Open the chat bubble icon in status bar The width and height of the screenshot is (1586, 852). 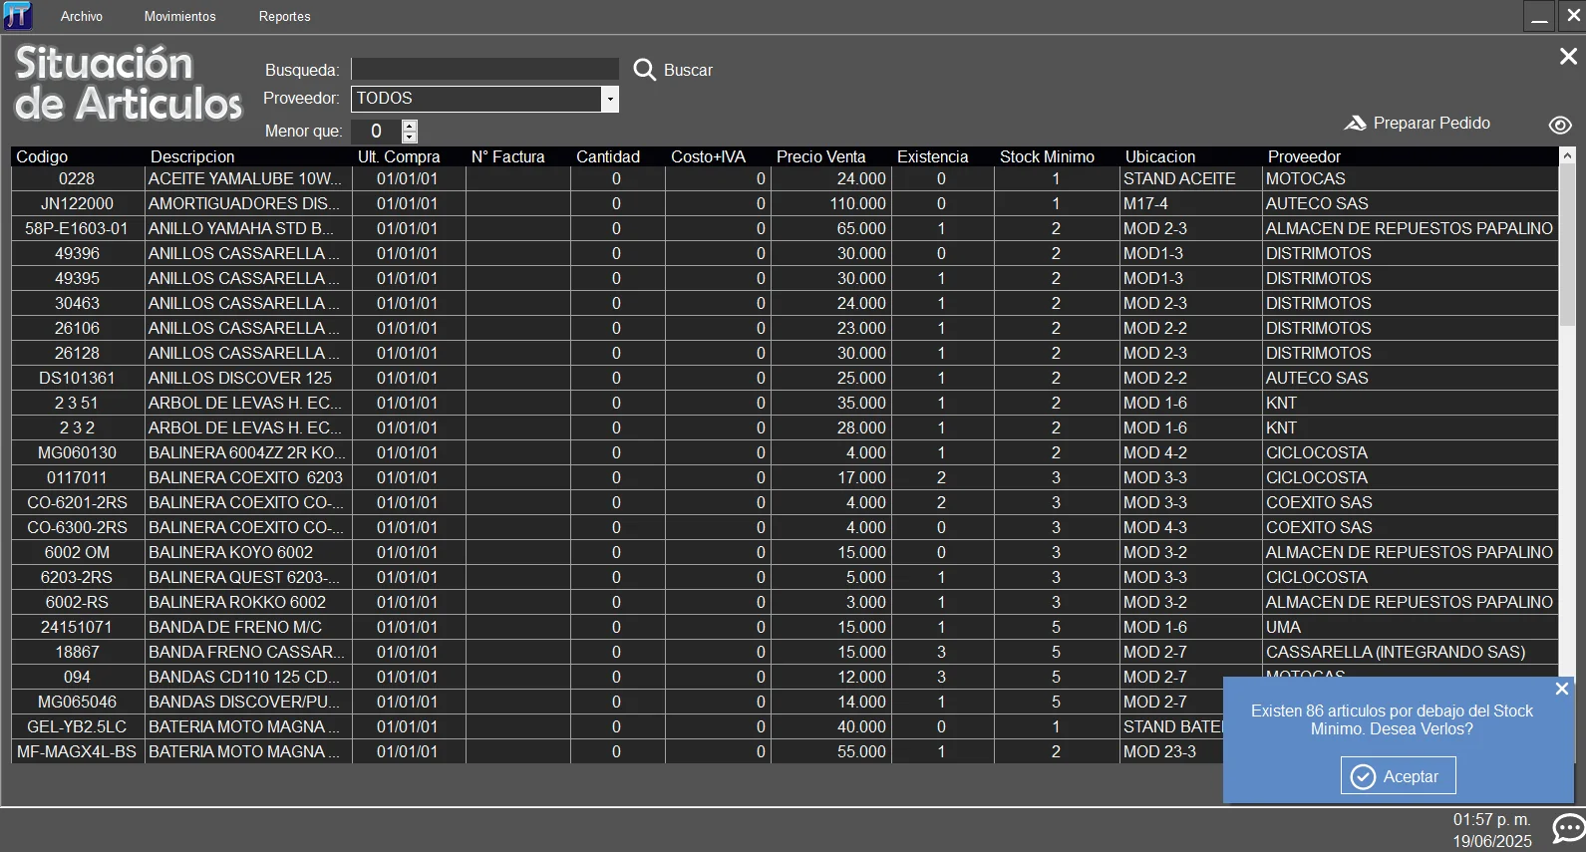[x=1568, y=828]
